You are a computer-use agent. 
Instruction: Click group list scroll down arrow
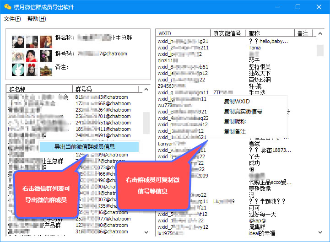click(x=146, y=232)
